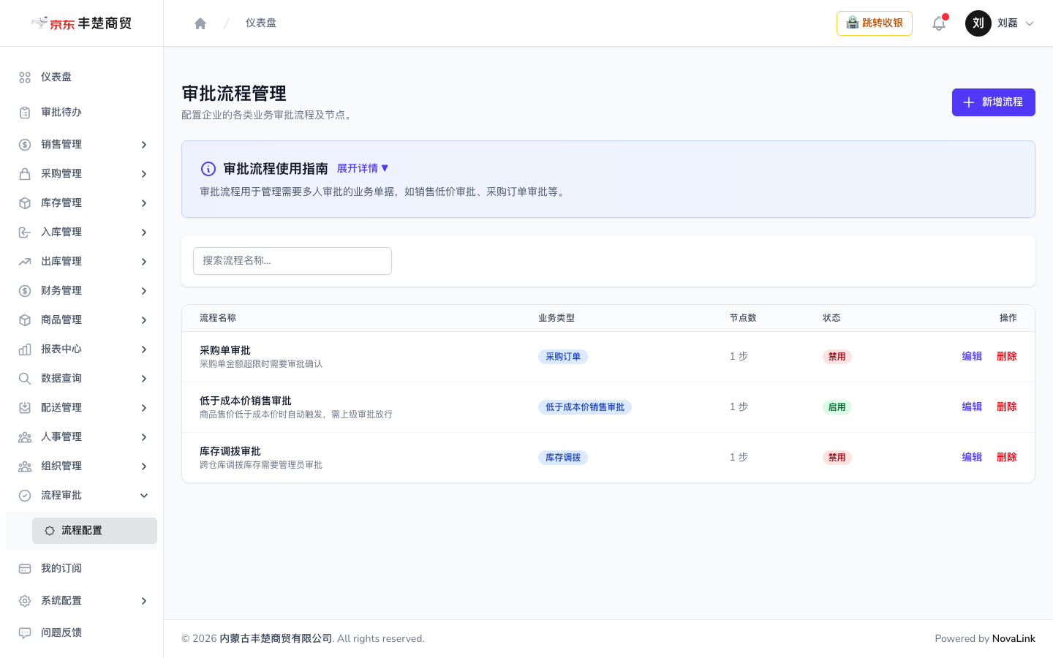Open the user dropdown arrow beside 刘磊

click(1030, 23)
